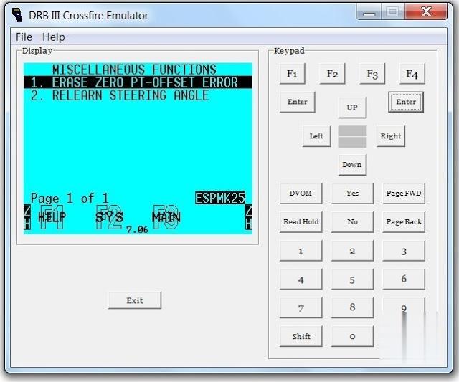Viewport: 459px width, 382px height.
Task: Click number 8 on the keypad
Action: pos(352,307)
